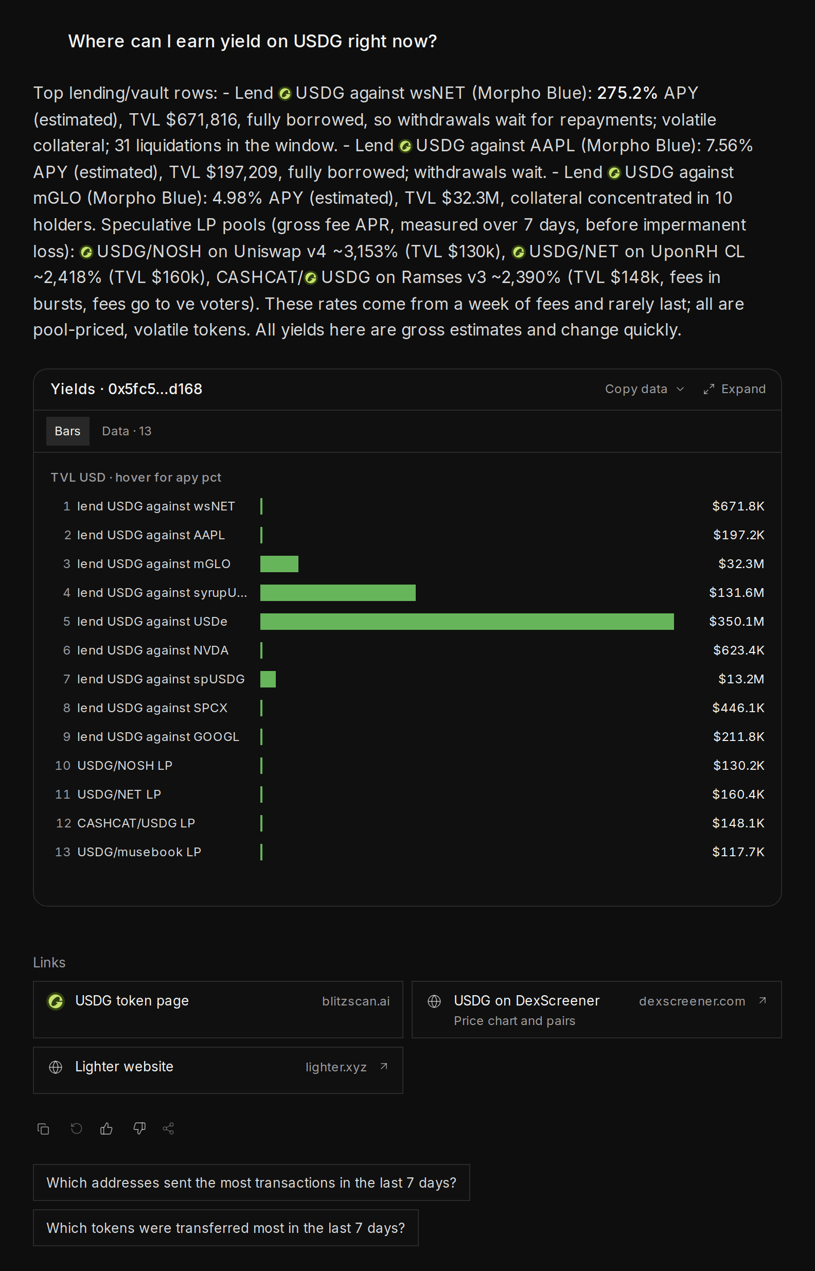This screenshot has width=815, height=1271.
Task: Ask which addresses sent the most transactions
Action: (x=252, y=1182)
